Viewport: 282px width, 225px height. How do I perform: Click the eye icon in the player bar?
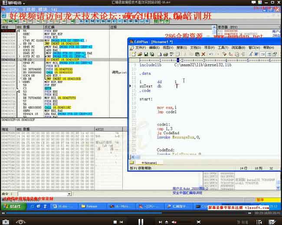pos(20,222)
